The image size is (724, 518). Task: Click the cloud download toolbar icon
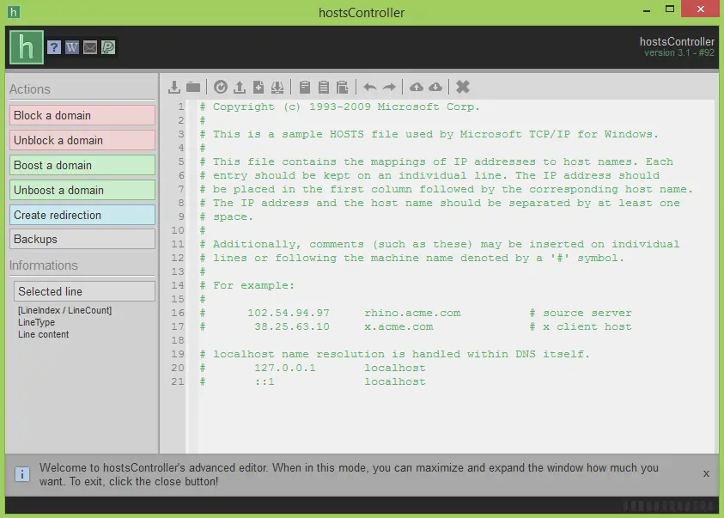(x=435, y=87)
